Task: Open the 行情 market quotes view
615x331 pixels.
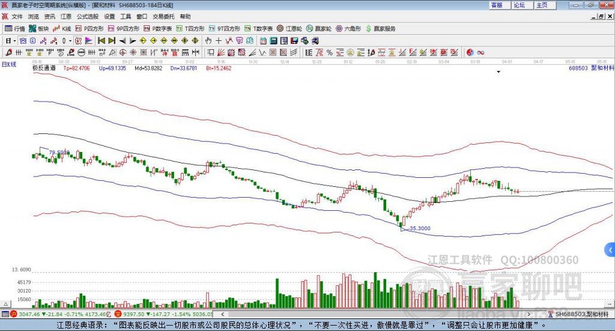Action: point(14,29)
